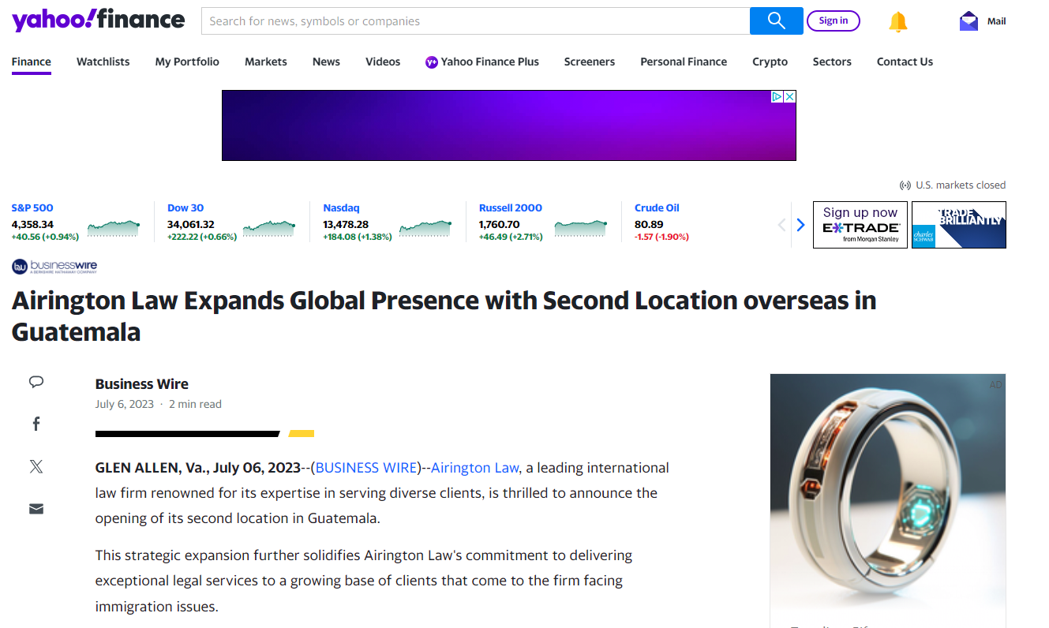Go to the Crypto section
1049x628 pixels.
(770, 62)
